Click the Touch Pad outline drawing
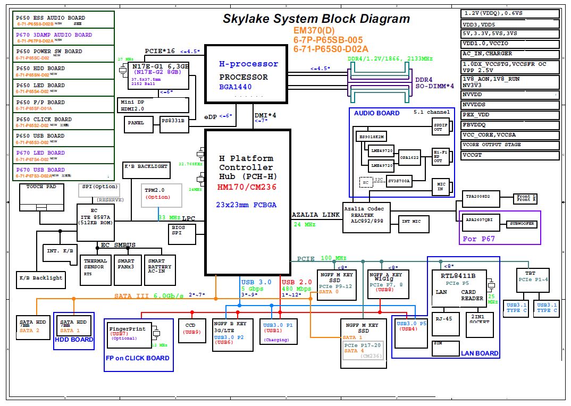 [42, 197]
